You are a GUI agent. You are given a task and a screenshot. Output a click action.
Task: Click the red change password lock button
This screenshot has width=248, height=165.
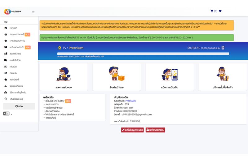tap(155, 130)
